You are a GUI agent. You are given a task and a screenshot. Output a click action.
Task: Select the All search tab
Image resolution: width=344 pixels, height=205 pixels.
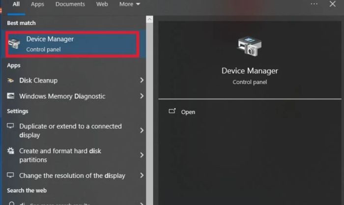(16, 4)
